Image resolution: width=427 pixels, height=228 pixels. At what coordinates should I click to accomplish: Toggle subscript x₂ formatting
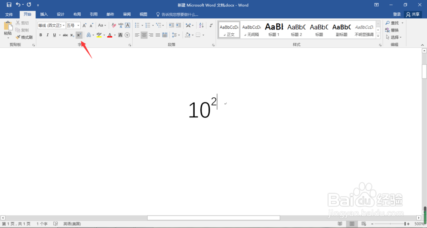[x=72, y=35]
